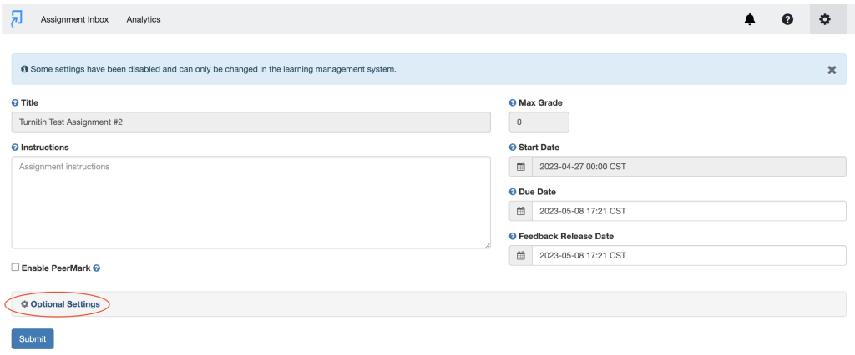The width and height of the screenshot is (855, 355).
Task: Click calendar icon for Due Date
Action: pyautogui.click(x=520, y=211)
